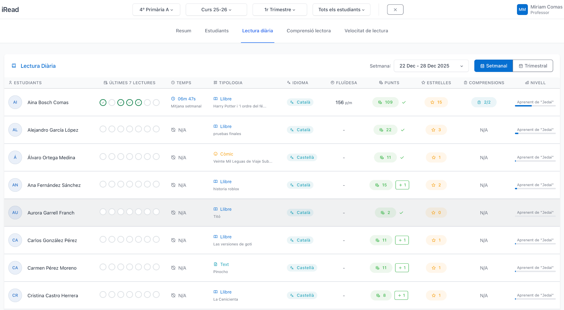564x310 pixels.
Task: Click the iRead logo
Action: 10,10
